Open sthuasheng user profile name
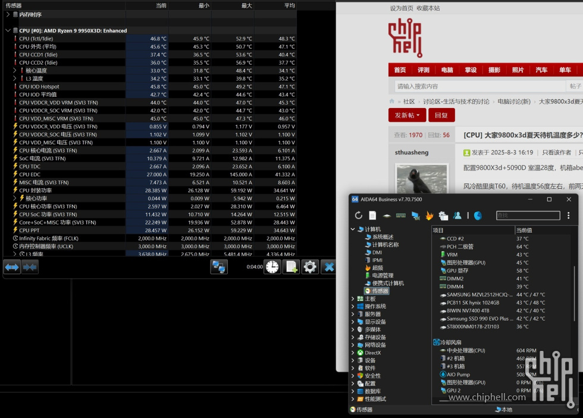 412,152
